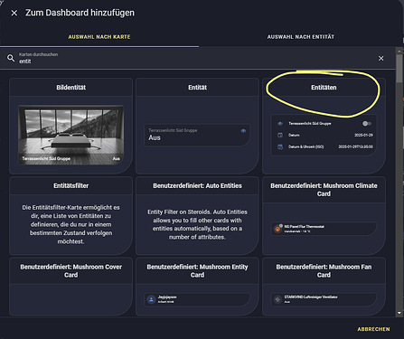Switch to Auswahl nach Entität tab
The image size is (404, 339).
(301, 37)
